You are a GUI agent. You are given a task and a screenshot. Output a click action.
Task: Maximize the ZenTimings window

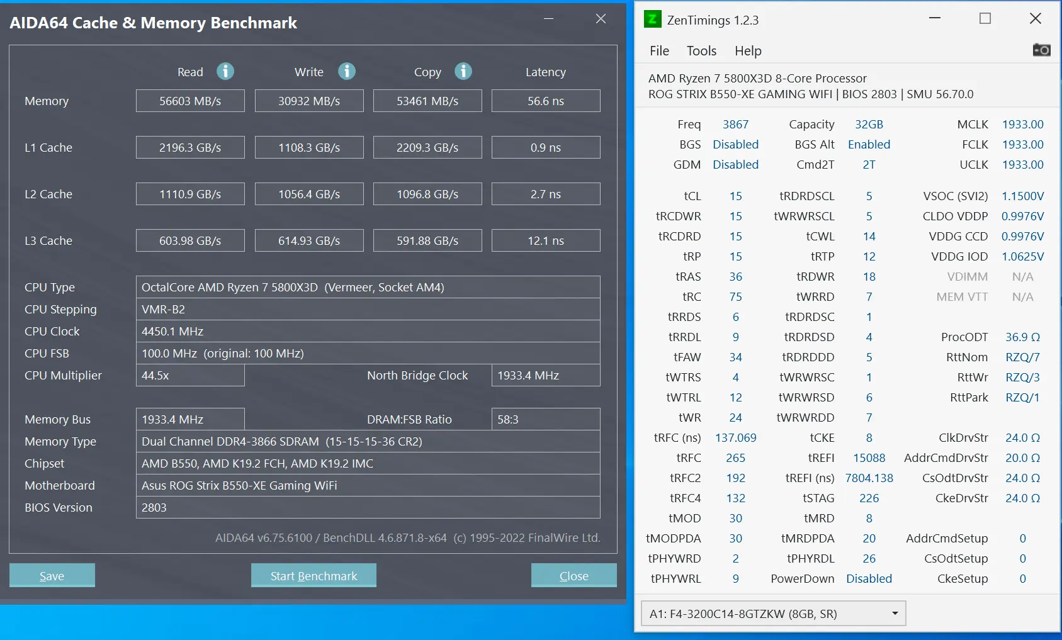coord(985,19)
